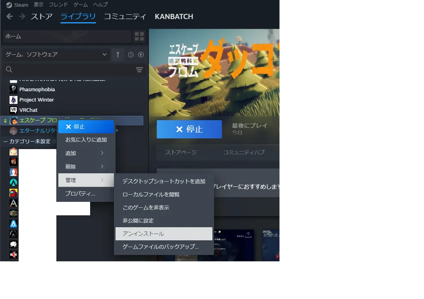Image resolution: width=424 pixels, height=299 pixels.
Task: Collapse the カテゴリー未設定 category
Action: coord(6,142)
